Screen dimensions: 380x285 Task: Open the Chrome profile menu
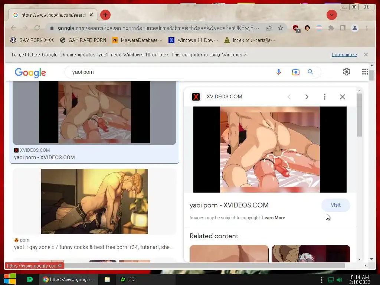354,28
